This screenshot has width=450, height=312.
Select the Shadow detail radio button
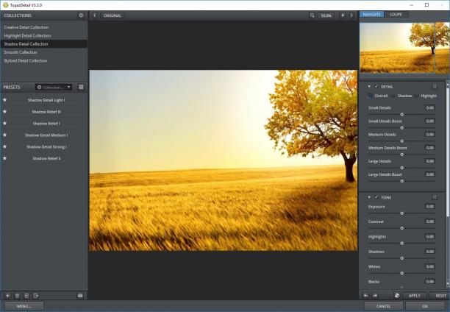(393, 96)
